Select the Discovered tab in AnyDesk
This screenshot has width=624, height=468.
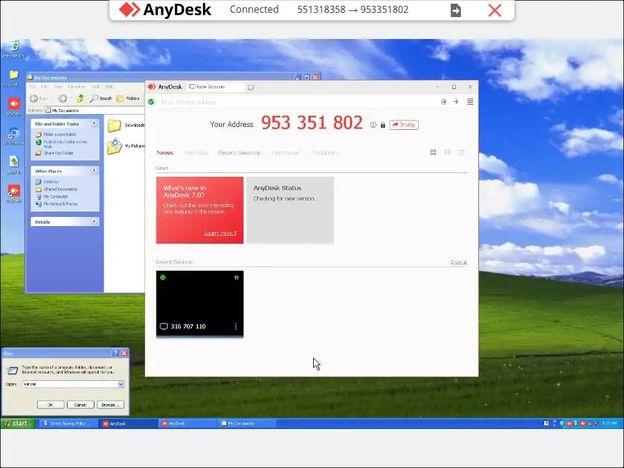pyautogui.click(x=286, y=153)
